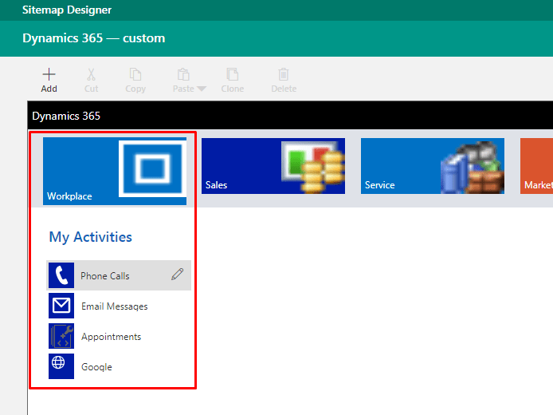Select the Workplace area tile
Viewport: 553px width, 415px height.
pyautogui.click(x=115, y=171)
